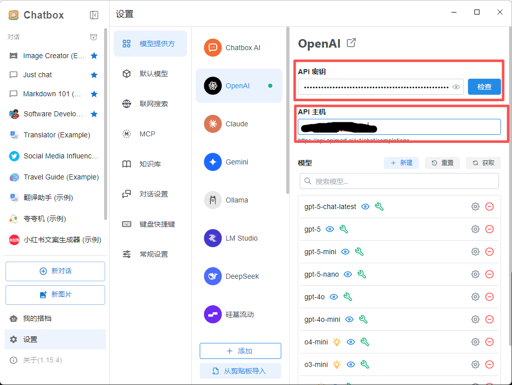The height and width of the screenshot is (385, 512).
Task: Open the Image Creator conversation
Action: (x=54, y=56)
